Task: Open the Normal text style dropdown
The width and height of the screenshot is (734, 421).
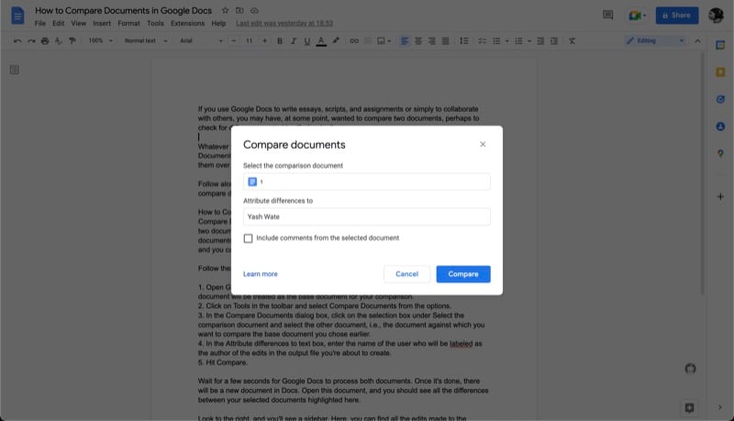Action: click(146, 40)
